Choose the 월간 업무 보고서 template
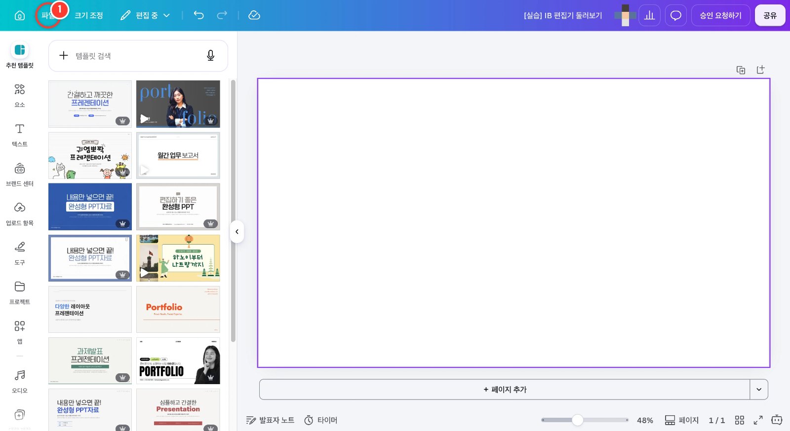Viewport: 790px width, 431px height. (x=178, y=155)
